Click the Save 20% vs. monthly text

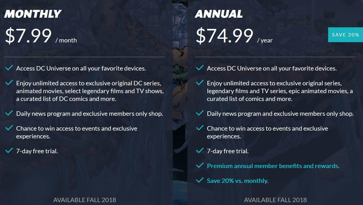tap(238, 181)
